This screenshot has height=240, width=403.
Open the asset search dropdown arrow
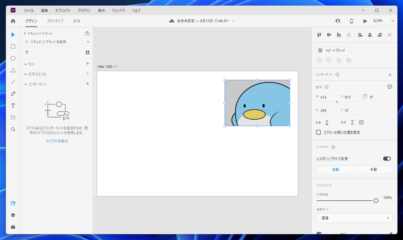[88, 41]
